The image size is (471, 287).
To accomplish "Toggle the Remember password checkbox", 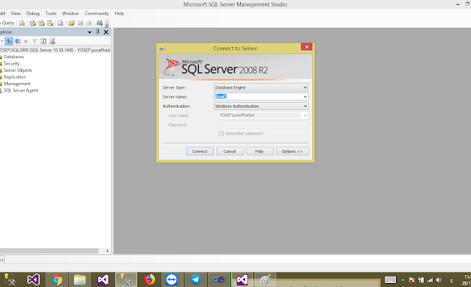I will point(221,133).
